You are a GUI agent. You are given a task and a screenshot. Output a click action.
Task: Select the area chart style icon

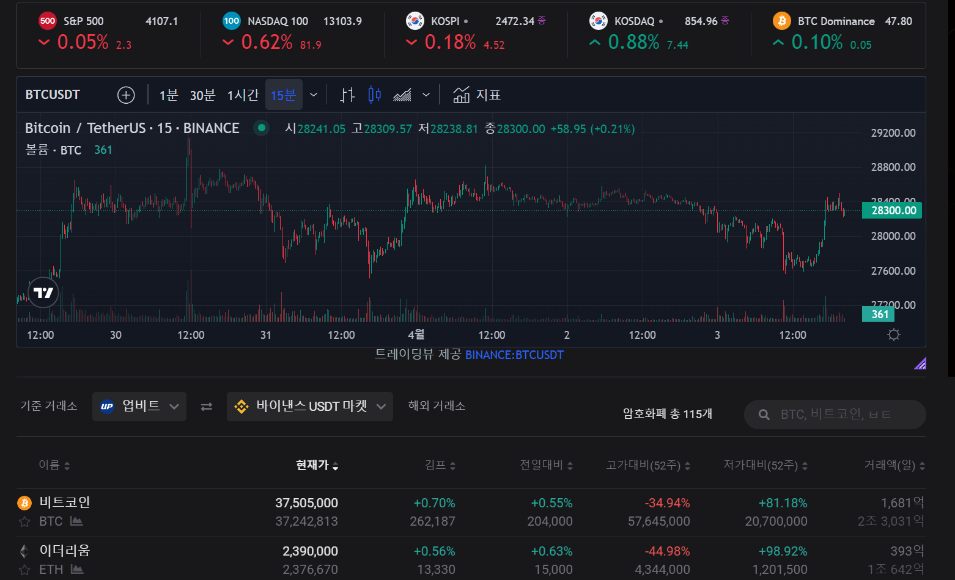[x=402, y=95]
